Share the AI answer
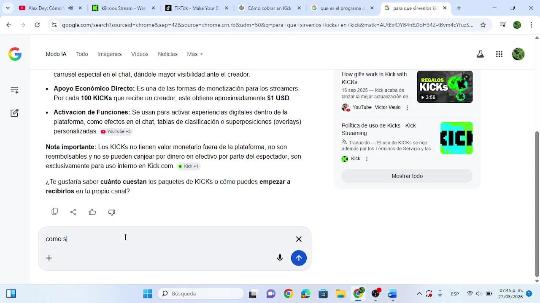 click(x=73, y=212)
